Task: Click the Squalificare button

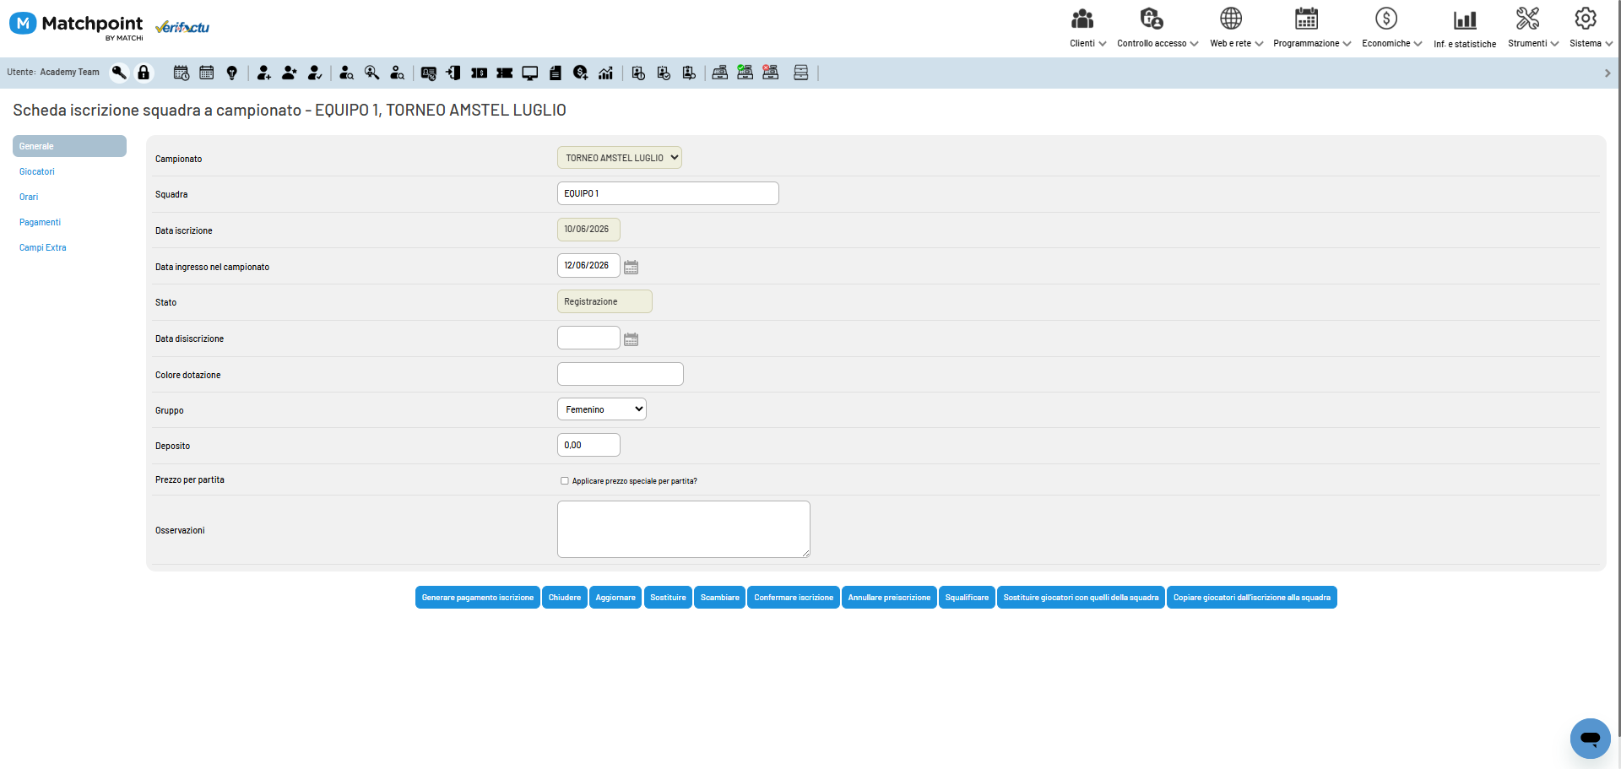Action: [x=967, y=598]
